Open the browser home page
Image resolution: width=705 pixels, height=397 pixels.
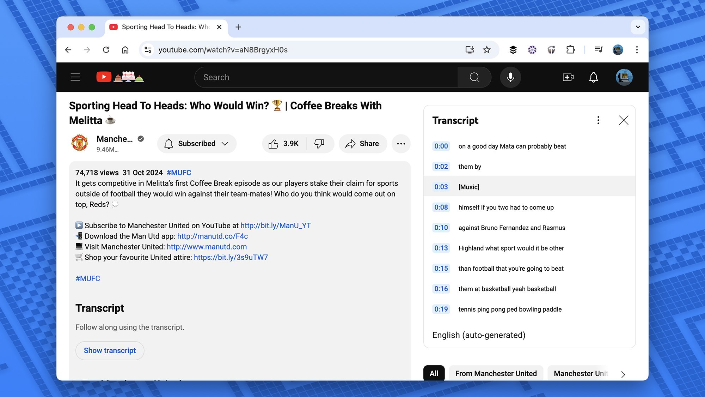coord(125,50)
